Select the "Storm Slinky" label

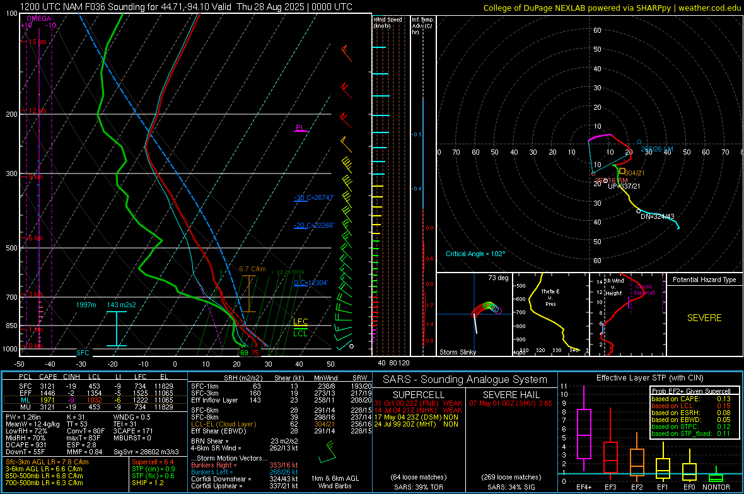(458, 352)
